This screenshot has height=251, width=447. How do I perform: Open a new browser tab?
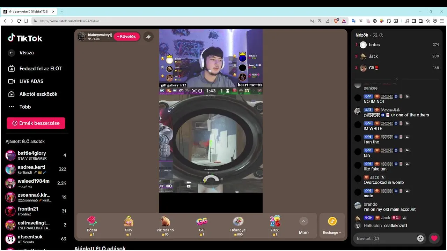coord(62,12)
